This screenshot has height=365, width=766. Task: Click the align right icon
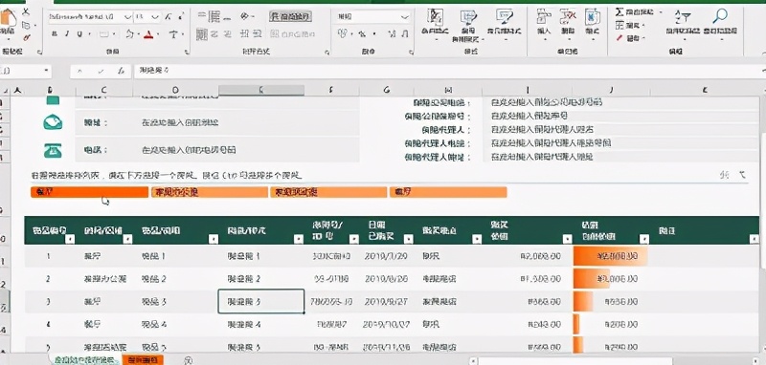coord(228,34)
